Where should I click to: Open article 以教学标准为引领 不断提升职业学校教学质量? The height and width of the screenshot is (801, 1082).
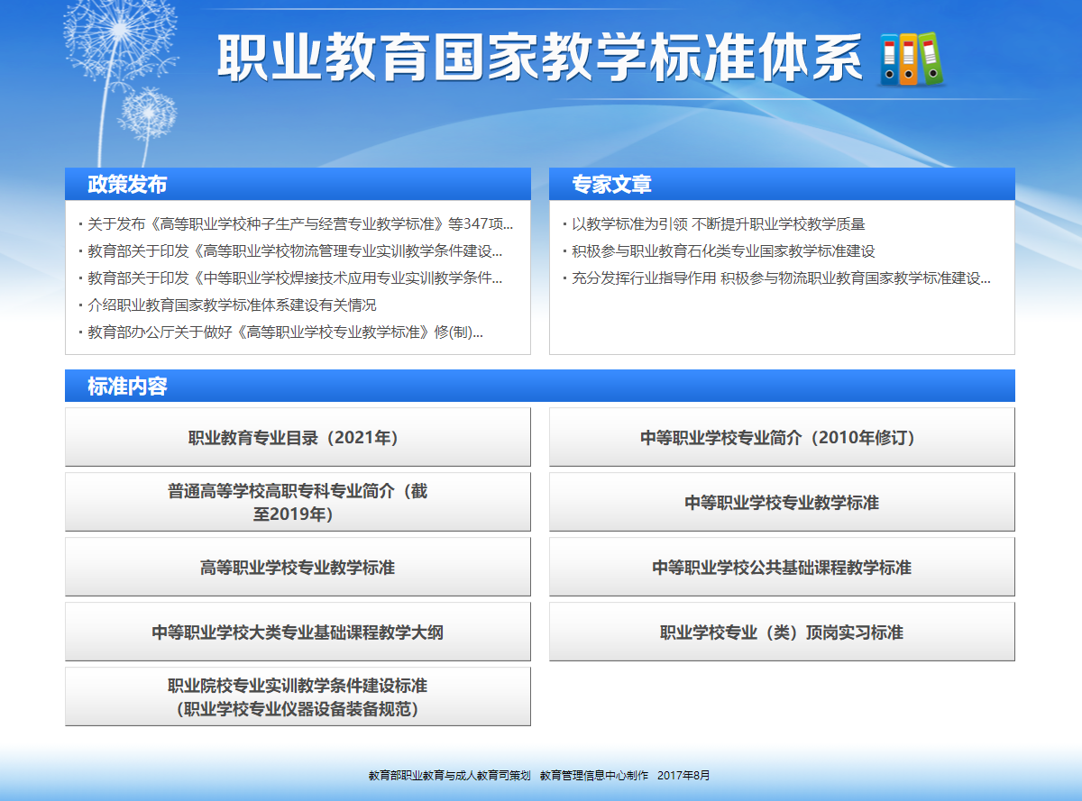[x=718, y=224]
